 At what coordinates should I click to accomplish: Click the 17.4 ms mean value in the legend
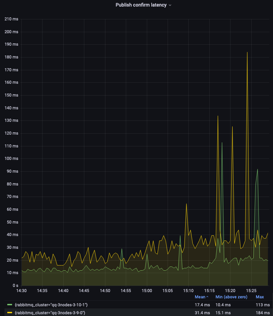pyautogui.click(x=202, y=305)
